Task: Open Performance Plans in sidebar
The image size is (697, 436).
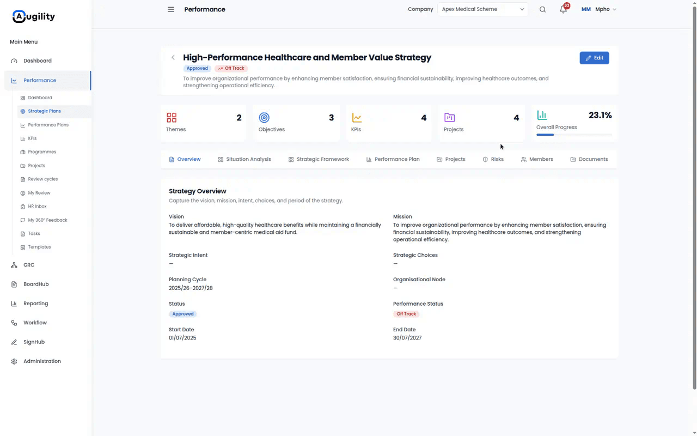Action: pyautogui.click(x=47, y=125)
